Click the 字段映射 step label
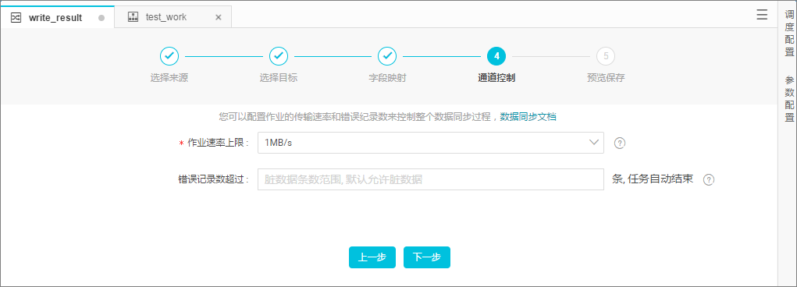 point(387,78)
